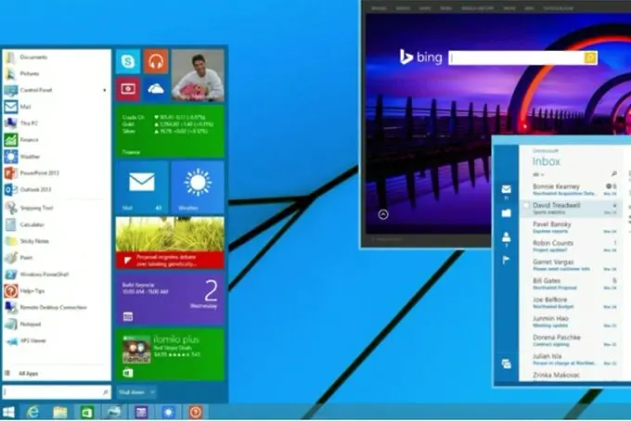Screen dimensions: 631x421
Task: Open the email from Pavel Bansky
Action: click(x=571, y=227)
